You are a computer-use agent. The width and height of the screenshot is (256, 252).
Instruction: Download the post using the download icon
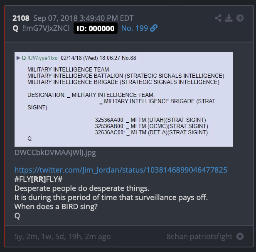click(x=229, y=18)
